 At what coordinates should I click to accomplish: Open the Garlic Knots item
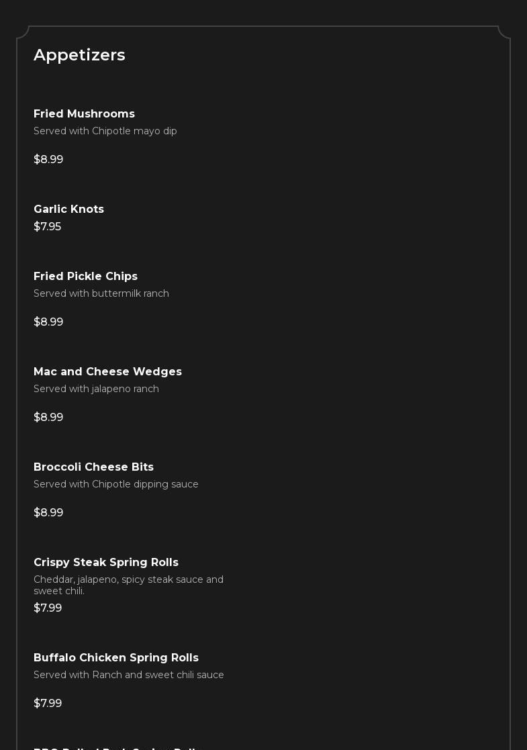coord(68,209)
